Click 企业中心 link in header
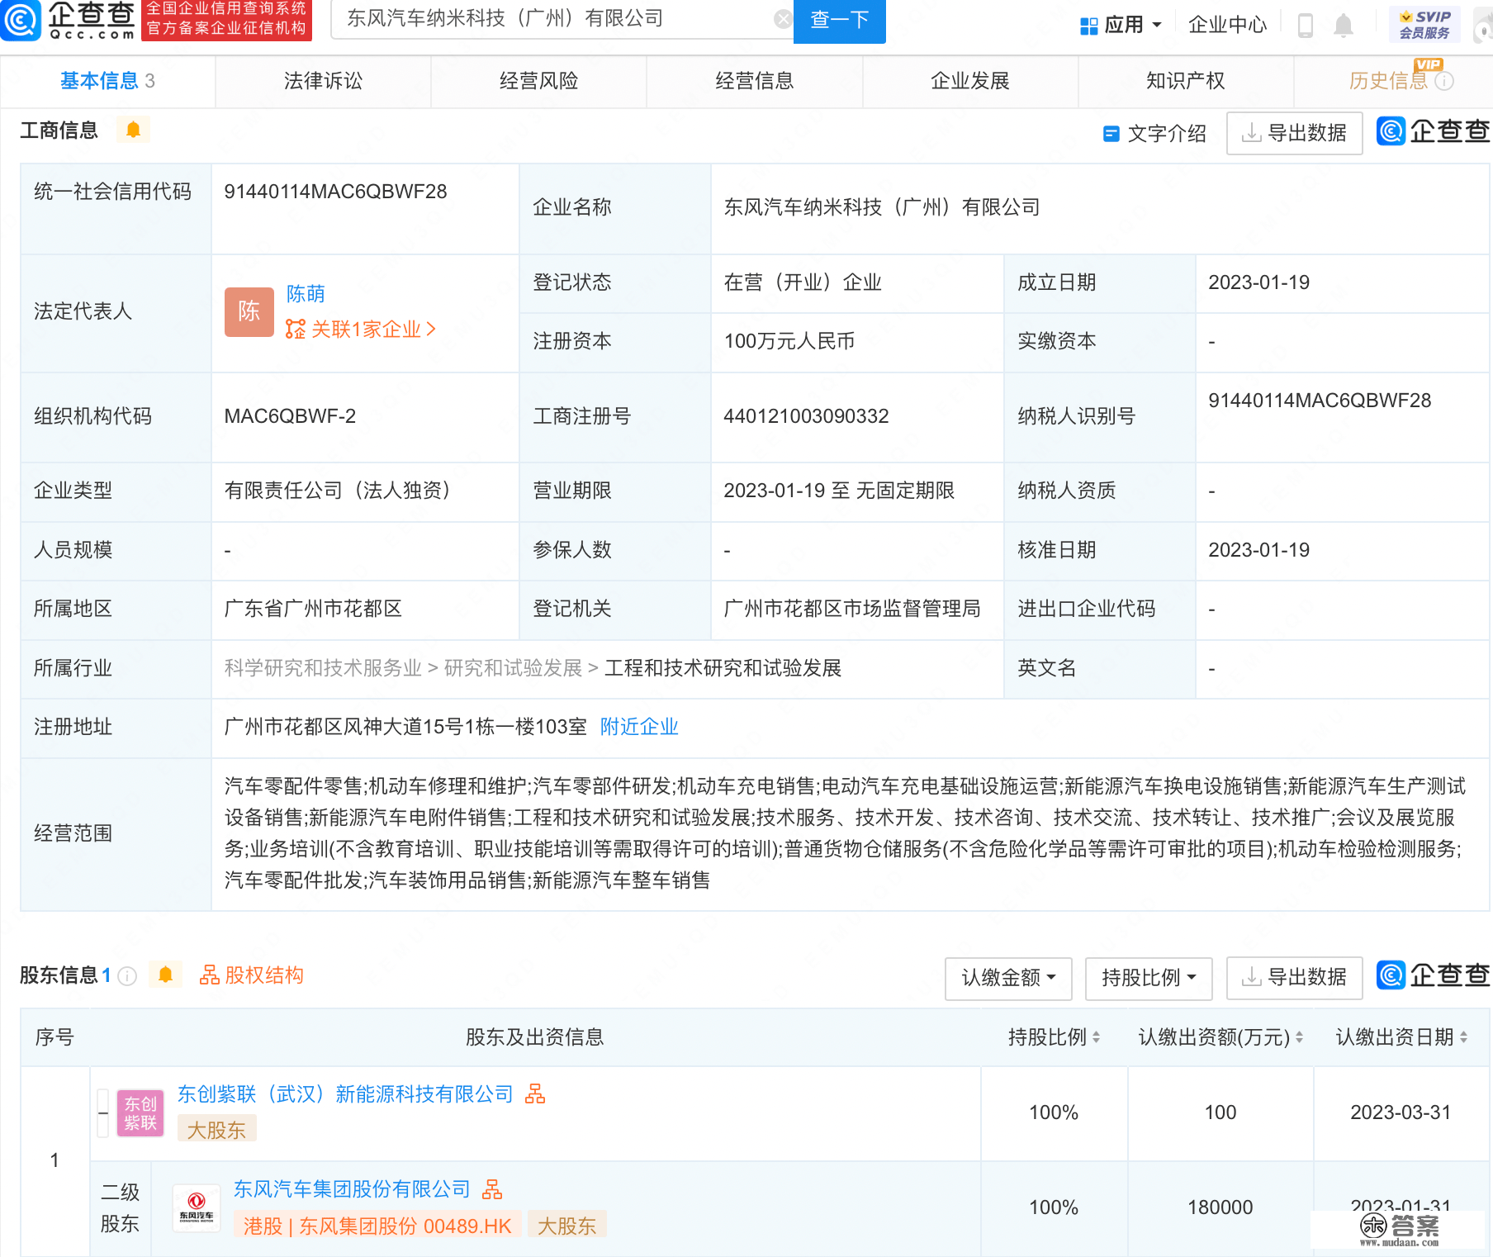The height and width of the screenshot is (1257, 1493). pyautogui.click(x=1227, y=25)
